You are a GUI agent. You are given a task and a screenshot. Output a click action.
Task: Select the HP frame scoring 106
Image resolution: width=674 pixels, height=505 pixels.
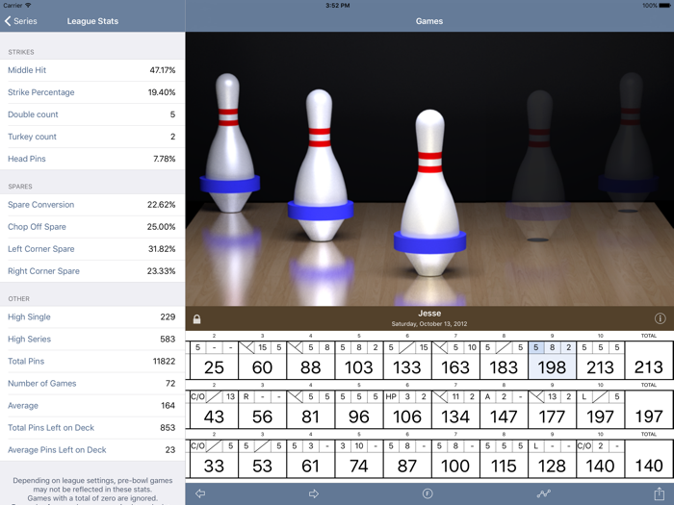point(407,410)
